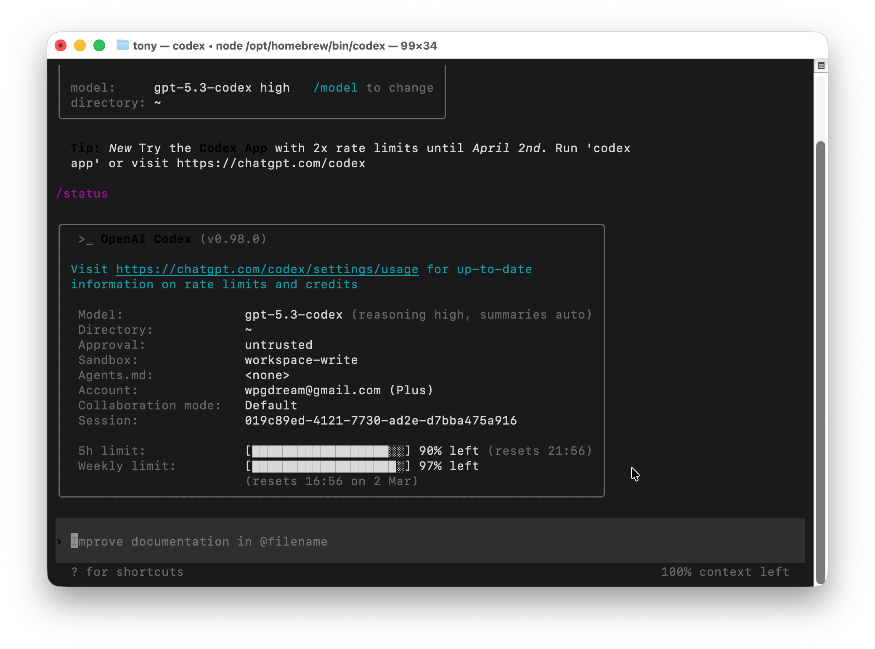Click the '? for shortcuts' hint
The height and width of the screenshot is (649, 875).
point(127,572)
